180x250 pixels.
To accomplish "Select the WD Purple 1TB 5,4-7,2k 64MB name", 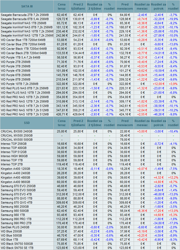I will tap(21, 57).
